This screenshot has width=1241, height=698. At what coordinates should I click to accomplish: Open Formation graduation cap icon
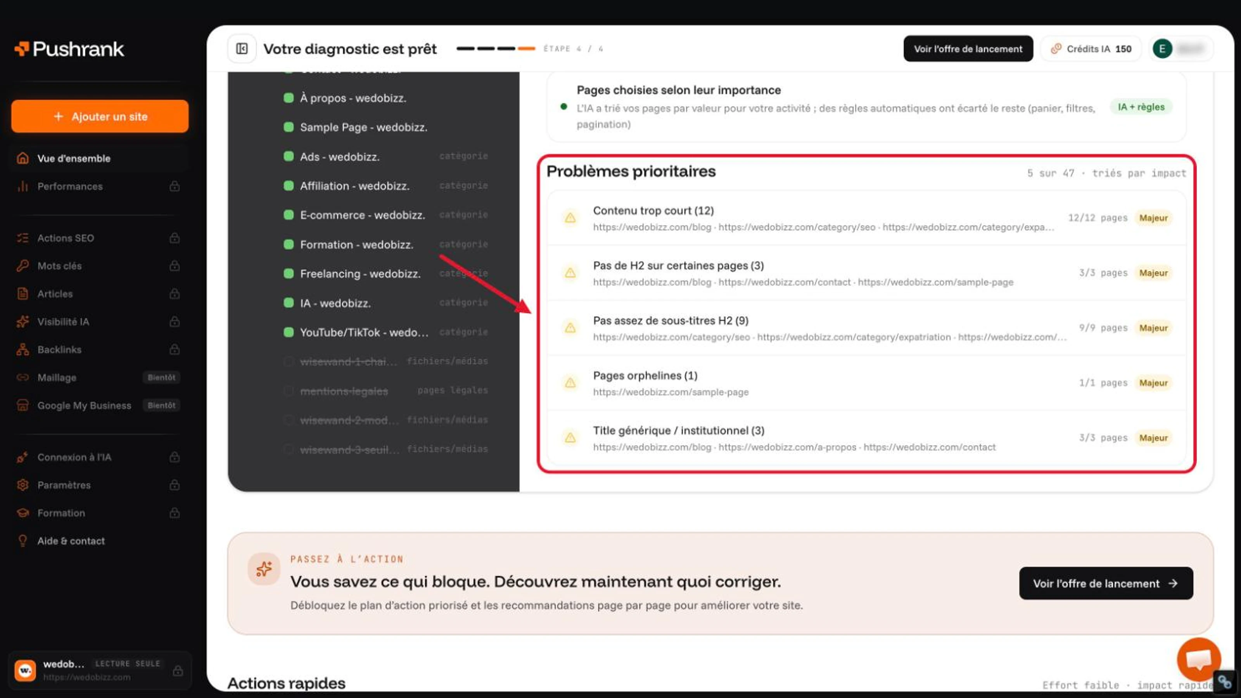coord(22,513)
